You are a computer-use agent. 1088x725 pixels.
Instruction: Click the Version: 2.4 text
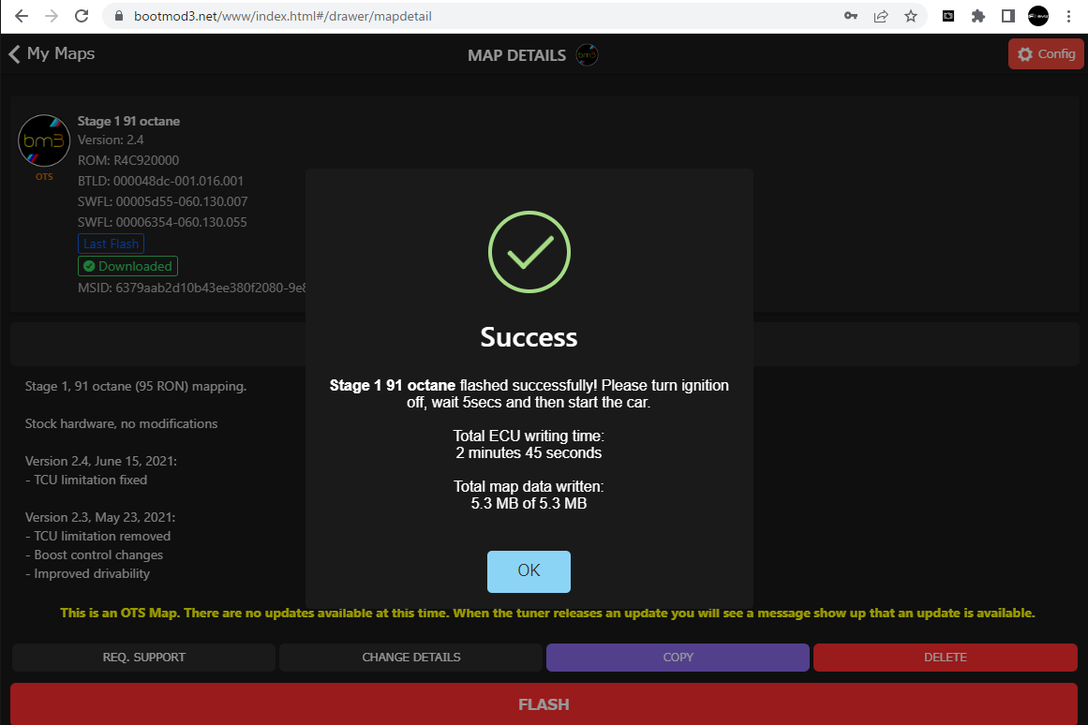tap(111, 141)
